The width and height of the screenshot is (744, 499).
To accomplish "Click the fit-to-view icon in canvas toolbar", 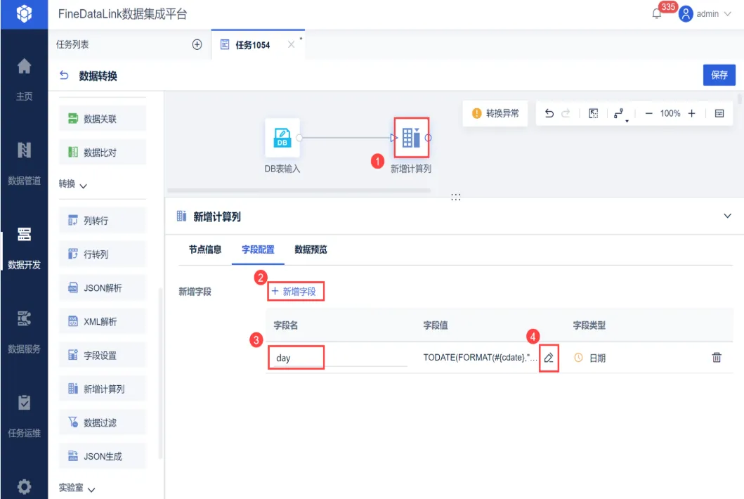I will 593,113.
